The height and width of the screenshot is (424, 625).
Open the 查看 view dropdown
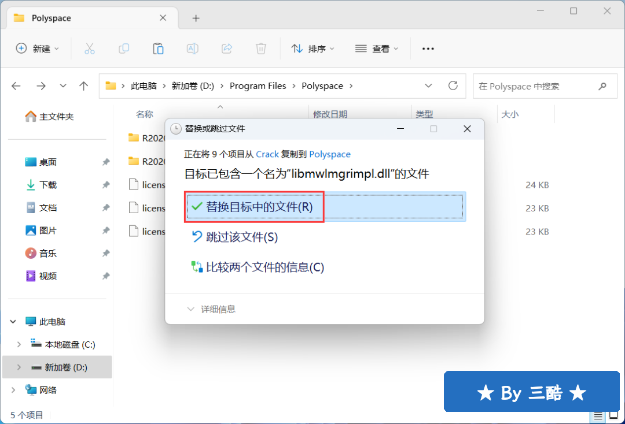tap(377, 49)
